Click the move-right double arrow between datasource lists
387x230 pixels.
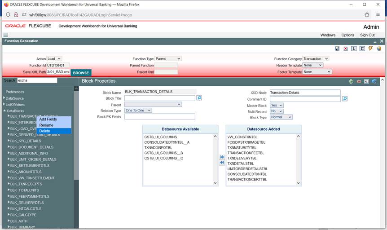(222, 157)
